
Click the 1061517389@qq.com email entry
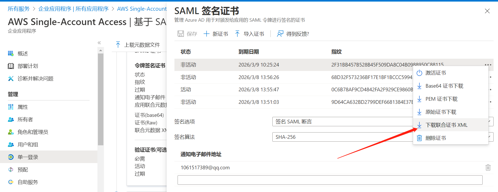205,167
